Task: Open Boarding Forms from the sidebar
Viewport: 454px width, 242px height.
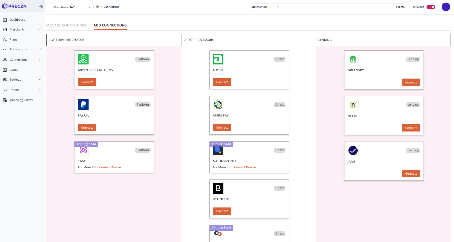Action: coord(21,100)
